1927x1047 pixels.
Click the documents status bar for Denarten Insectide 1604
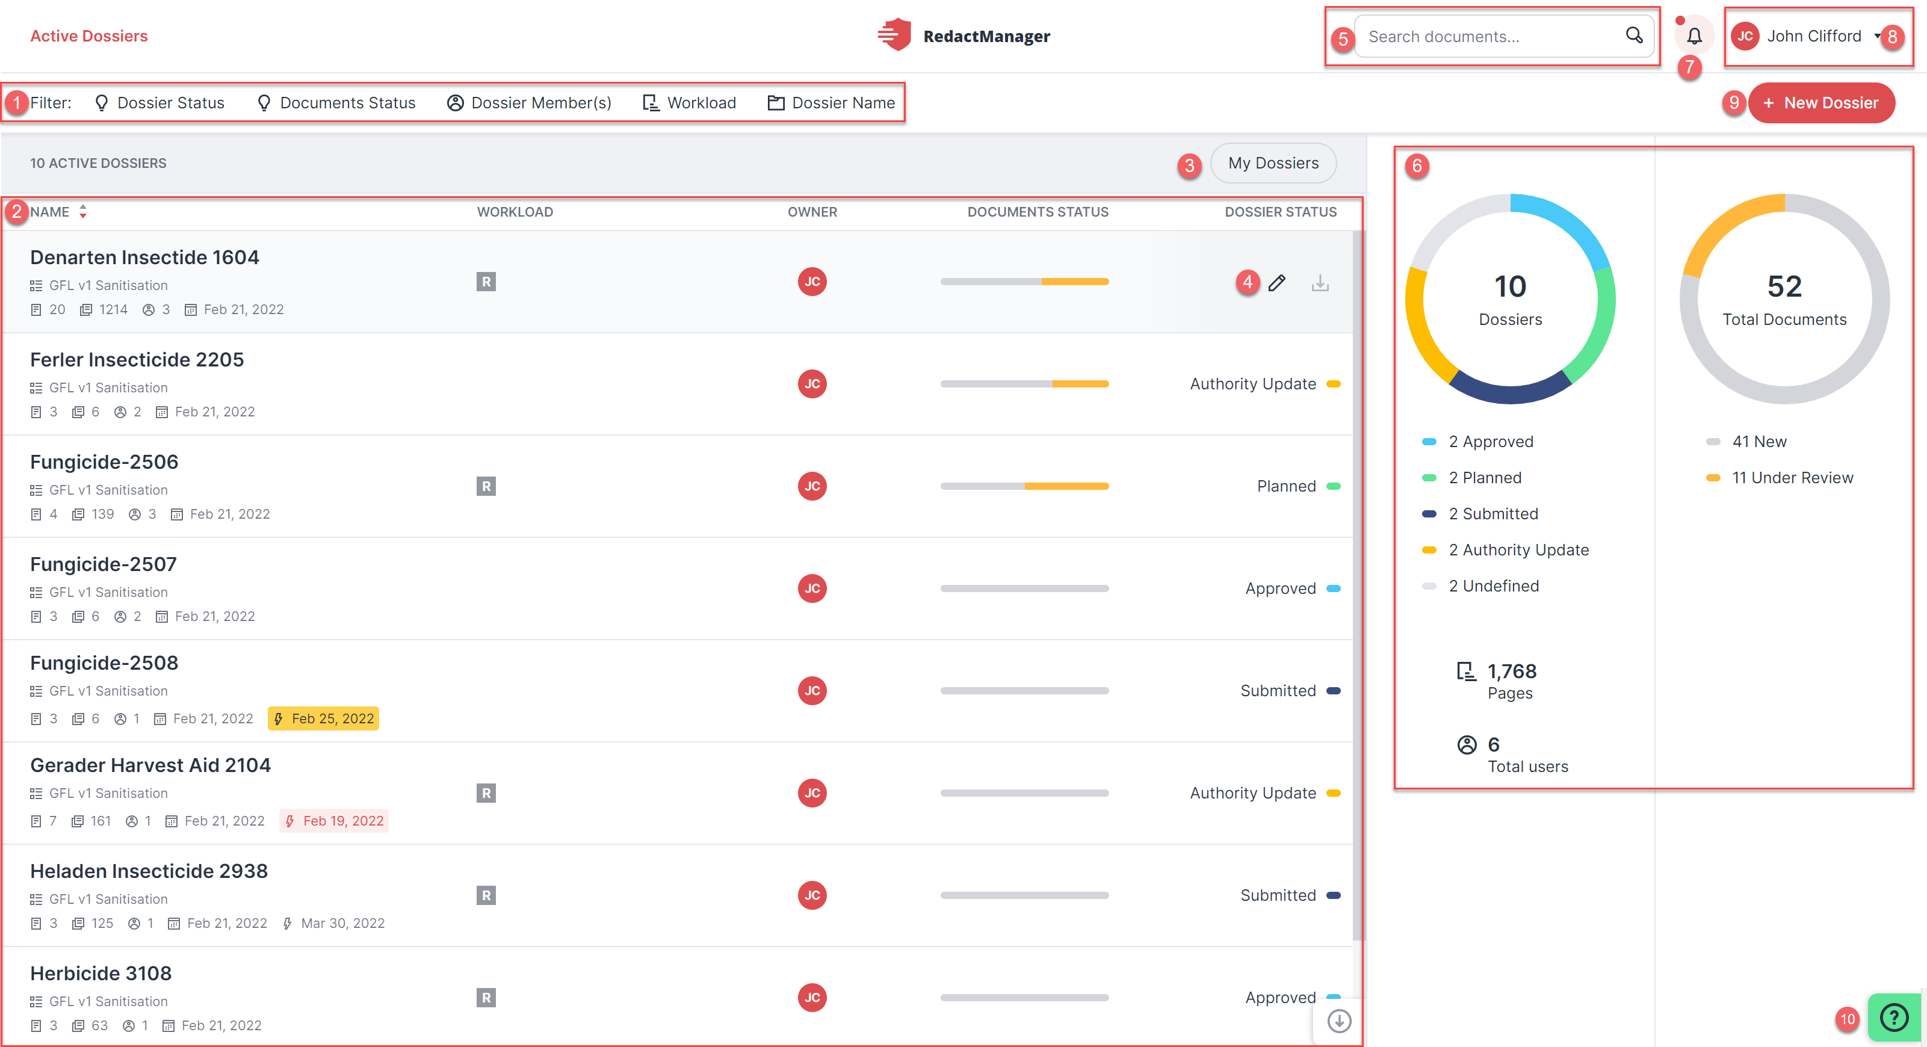1024,282
